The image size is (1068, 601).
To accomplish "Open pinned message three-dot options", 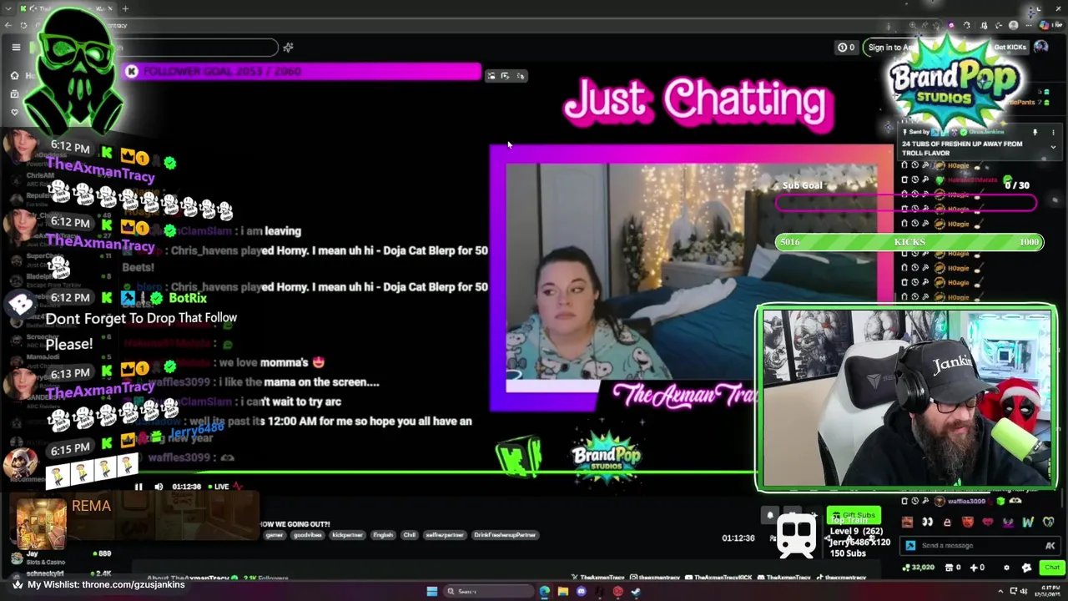I will tap(1053, 133).
